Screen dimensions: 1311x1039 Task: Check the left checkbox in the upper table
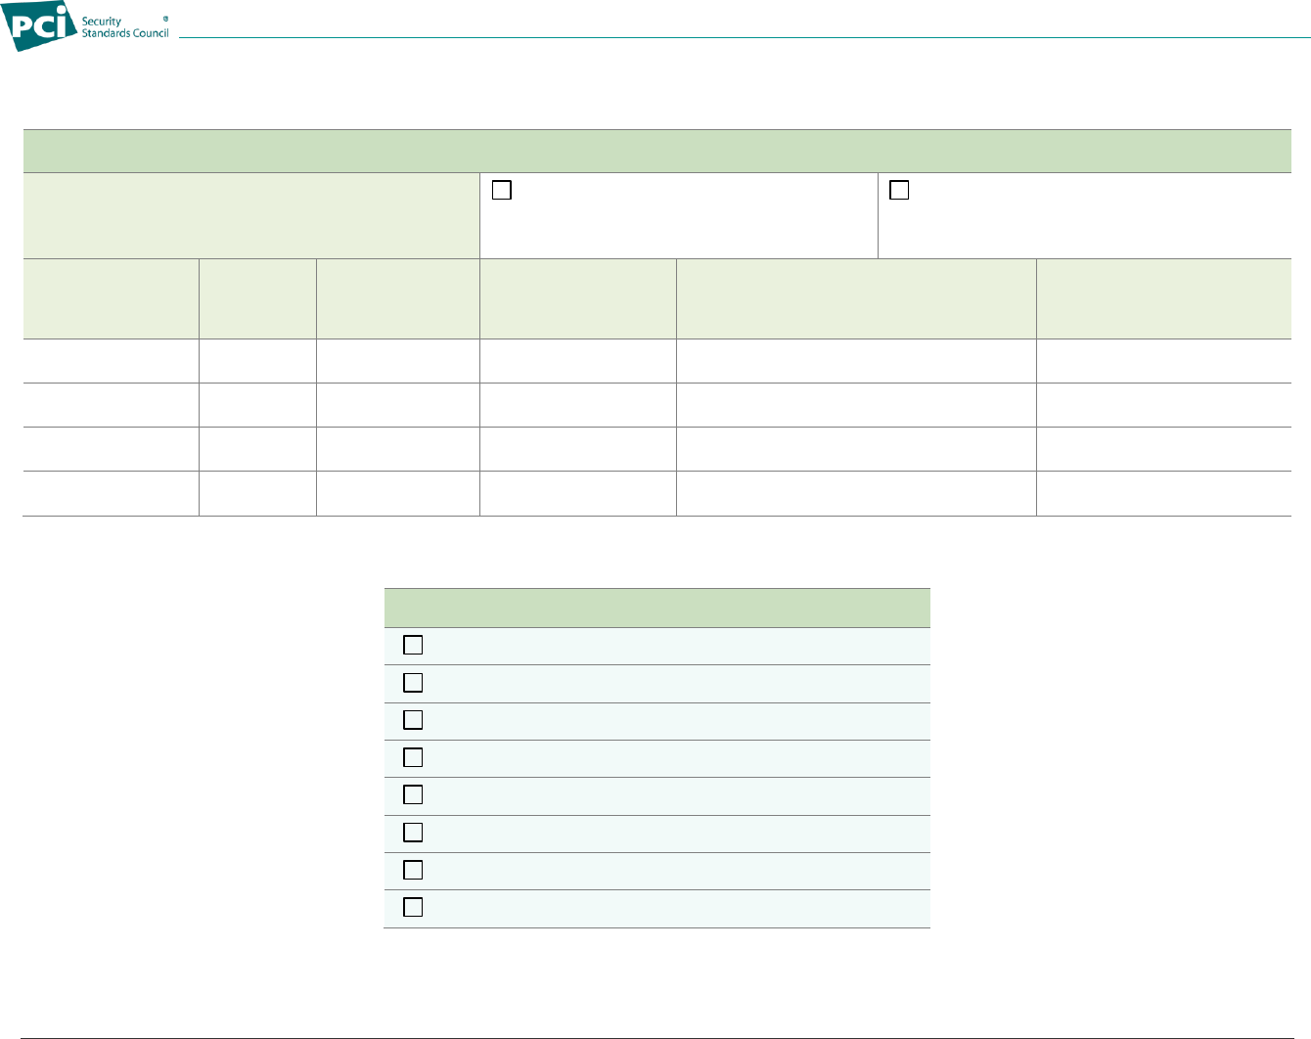coord(502,191)
